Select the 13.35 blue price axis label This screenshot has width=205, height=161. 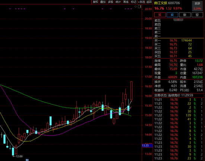pos(147,145)
